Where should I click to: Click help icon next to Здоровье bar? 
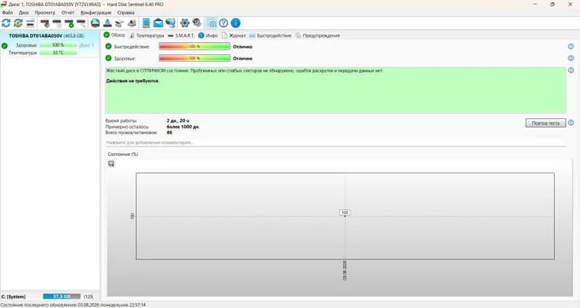571,58
